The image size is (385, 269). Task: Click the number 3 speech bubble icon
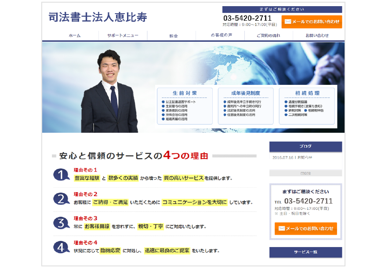(62, 223)
